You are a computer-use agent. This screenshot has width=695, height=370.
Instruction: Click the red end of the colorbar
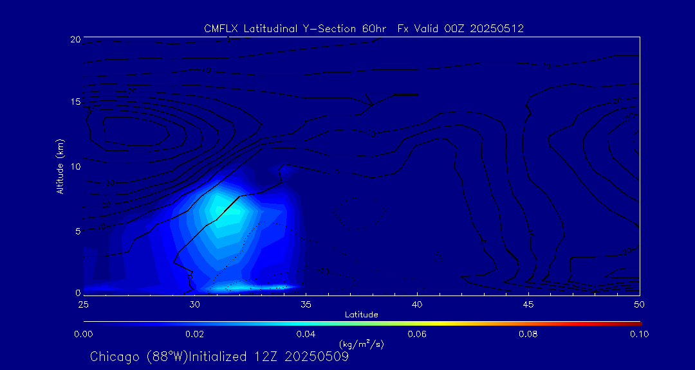(636, 322)
